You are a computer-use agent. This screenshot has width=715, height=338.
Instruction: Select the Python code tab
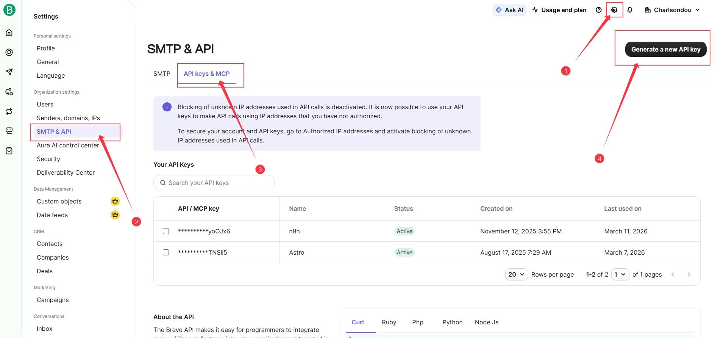click(453, 322)
